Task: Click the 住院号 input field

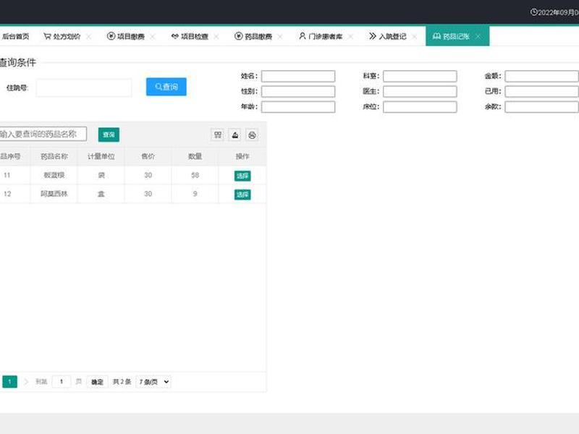Action: [x=84, y=88]
